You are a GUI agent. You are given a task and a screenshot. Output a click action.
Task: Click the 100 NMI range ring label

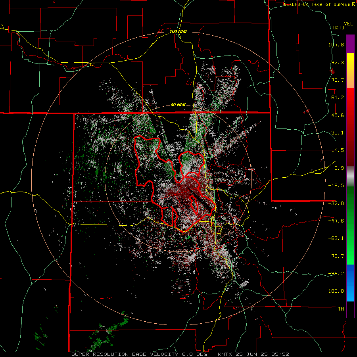[x=178, y=31]
